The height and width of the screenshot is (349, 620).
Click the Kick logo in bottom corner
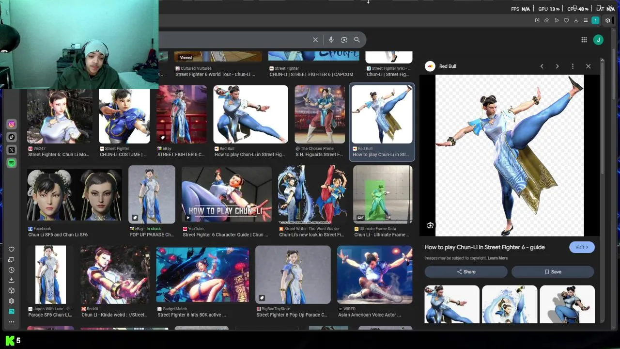click(x=10, y=341)
